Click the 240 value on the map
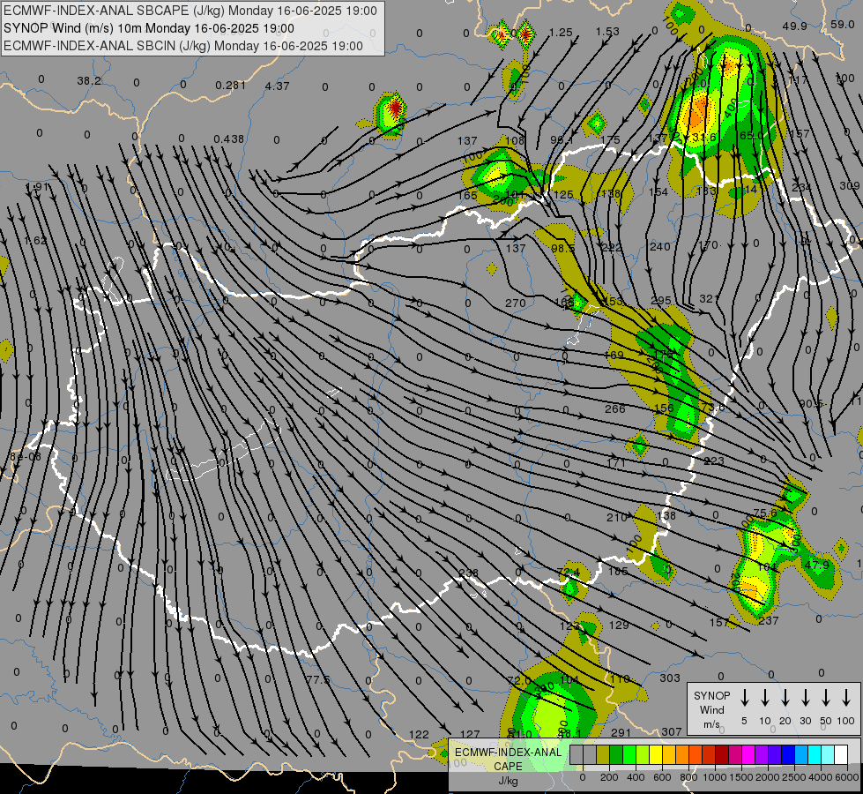The height and width of the screenshot is (794, 863). tap(660, 246)
